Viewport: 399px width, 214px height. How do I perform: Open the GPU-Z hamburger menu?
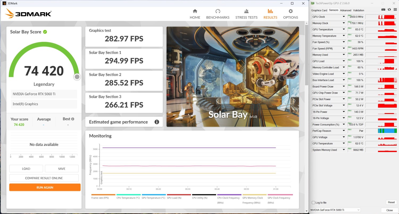pyautogui.click(x=395, y=10)
